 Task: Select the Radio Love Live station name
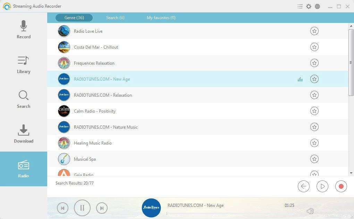click(88, 31)
